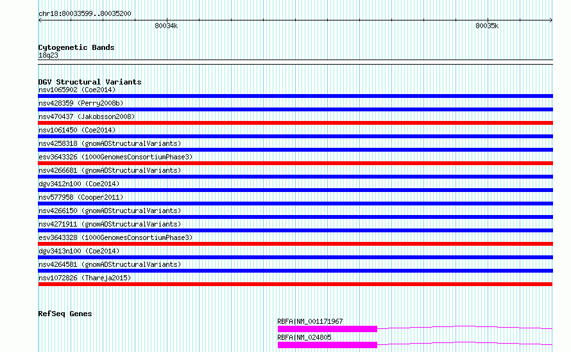Select the magenta exon of RBFA|NM_001171967
Viewport: 571px width, 352px height.
tap(327, 329)
